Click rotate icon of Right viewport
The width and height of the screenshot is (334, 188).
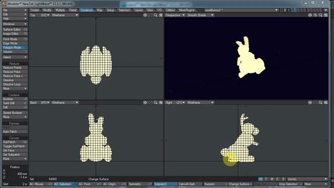[315, 102]
